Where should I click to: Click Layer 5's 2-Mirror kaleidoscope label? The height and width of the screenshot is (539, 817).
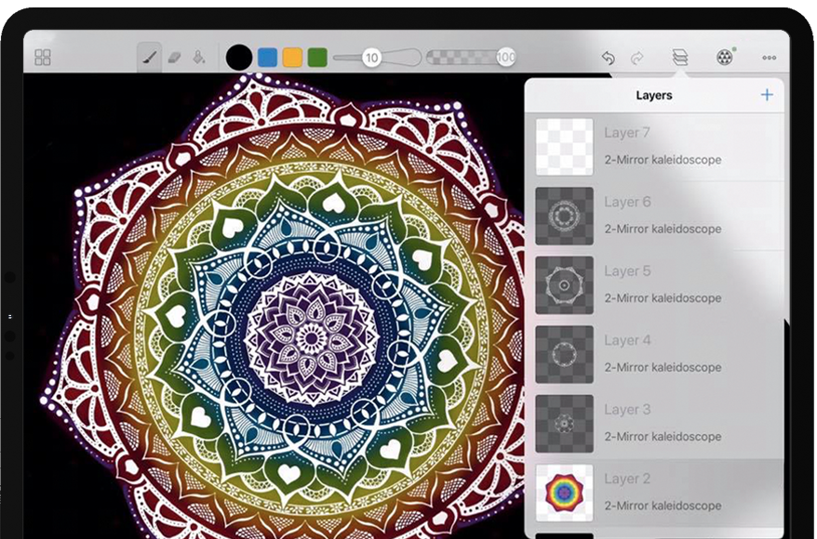663,298
